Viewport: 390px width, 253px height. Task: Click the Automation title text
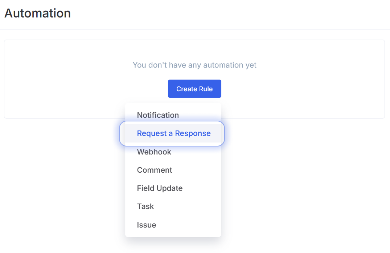click(x=37, y=13)
